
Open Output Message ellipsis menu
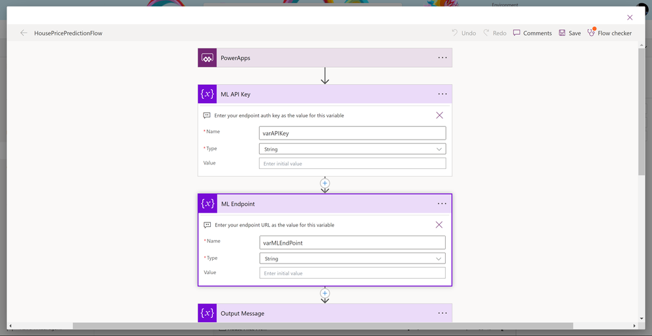tap(442, 313)
